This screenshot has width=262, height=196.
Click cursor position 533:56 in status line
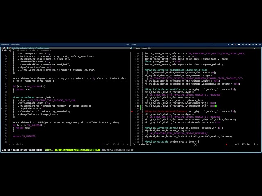[246, 145]
